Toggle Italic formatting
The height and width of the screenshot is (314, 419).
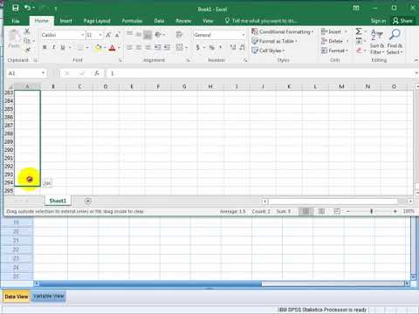(53, 47)
